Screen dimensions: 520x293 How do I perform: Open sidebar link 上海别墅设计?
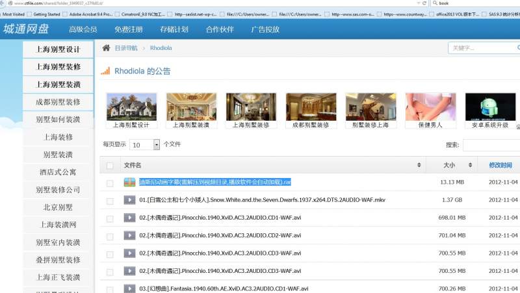pos(58,49)
